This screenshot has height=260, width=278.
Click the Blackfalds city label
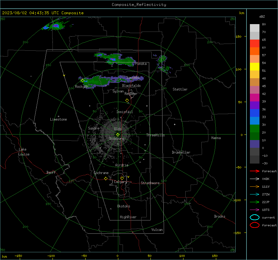click(x=131, y=86)
